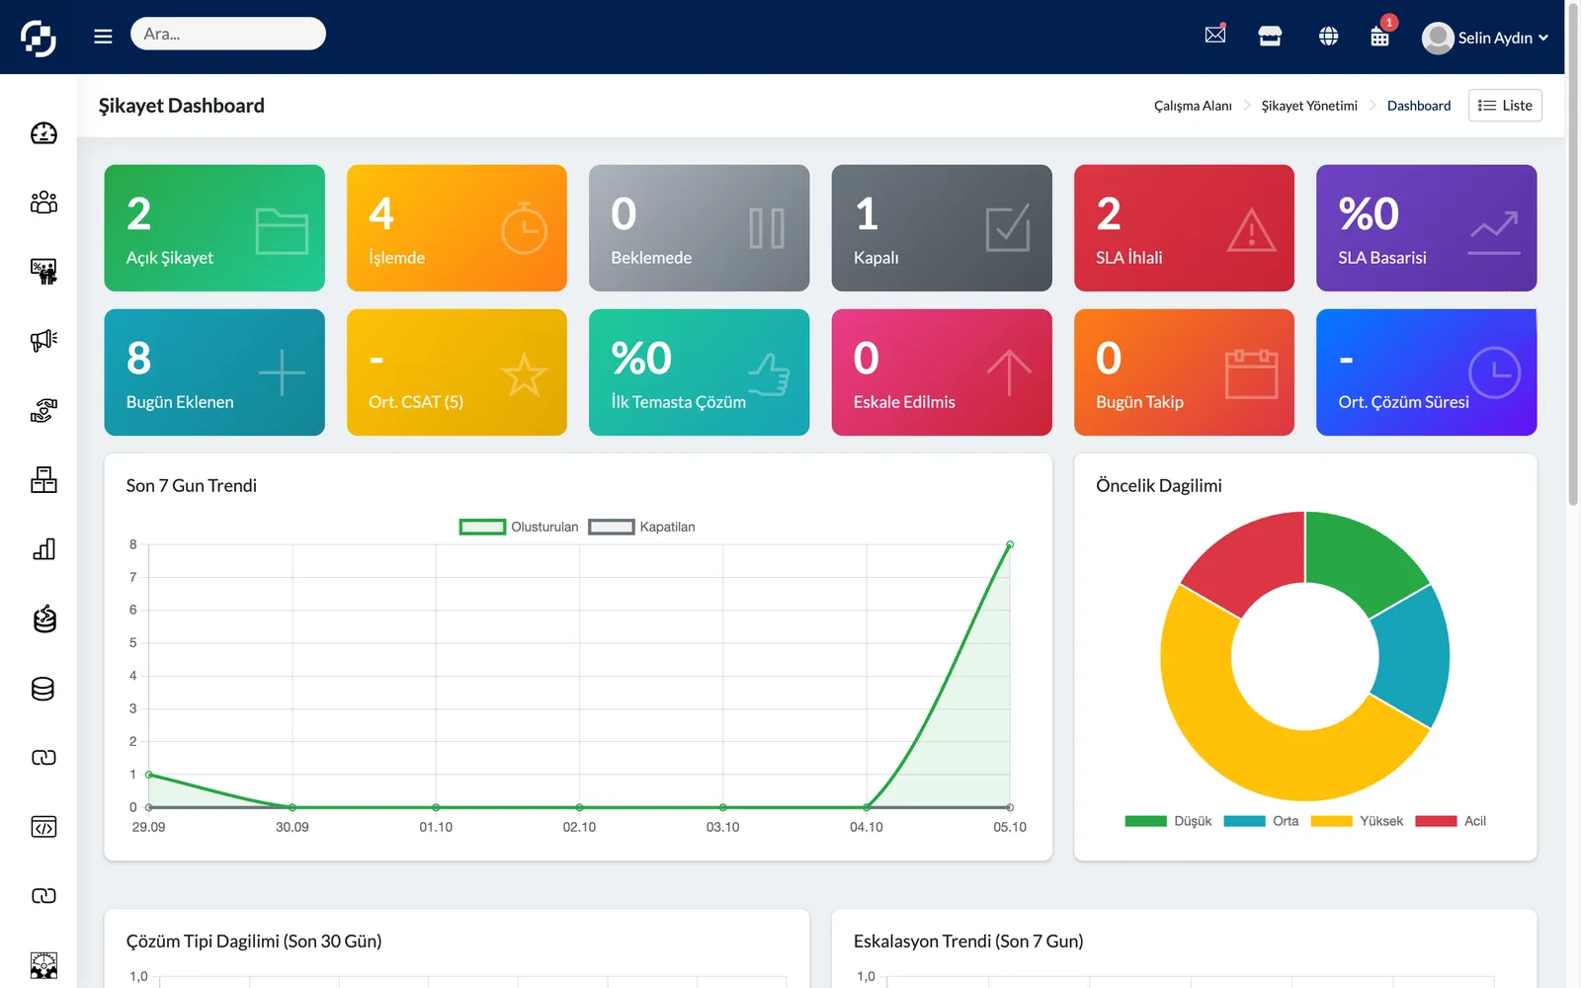Open the Ort. Çözüm Süresi card

[1426, 372]
